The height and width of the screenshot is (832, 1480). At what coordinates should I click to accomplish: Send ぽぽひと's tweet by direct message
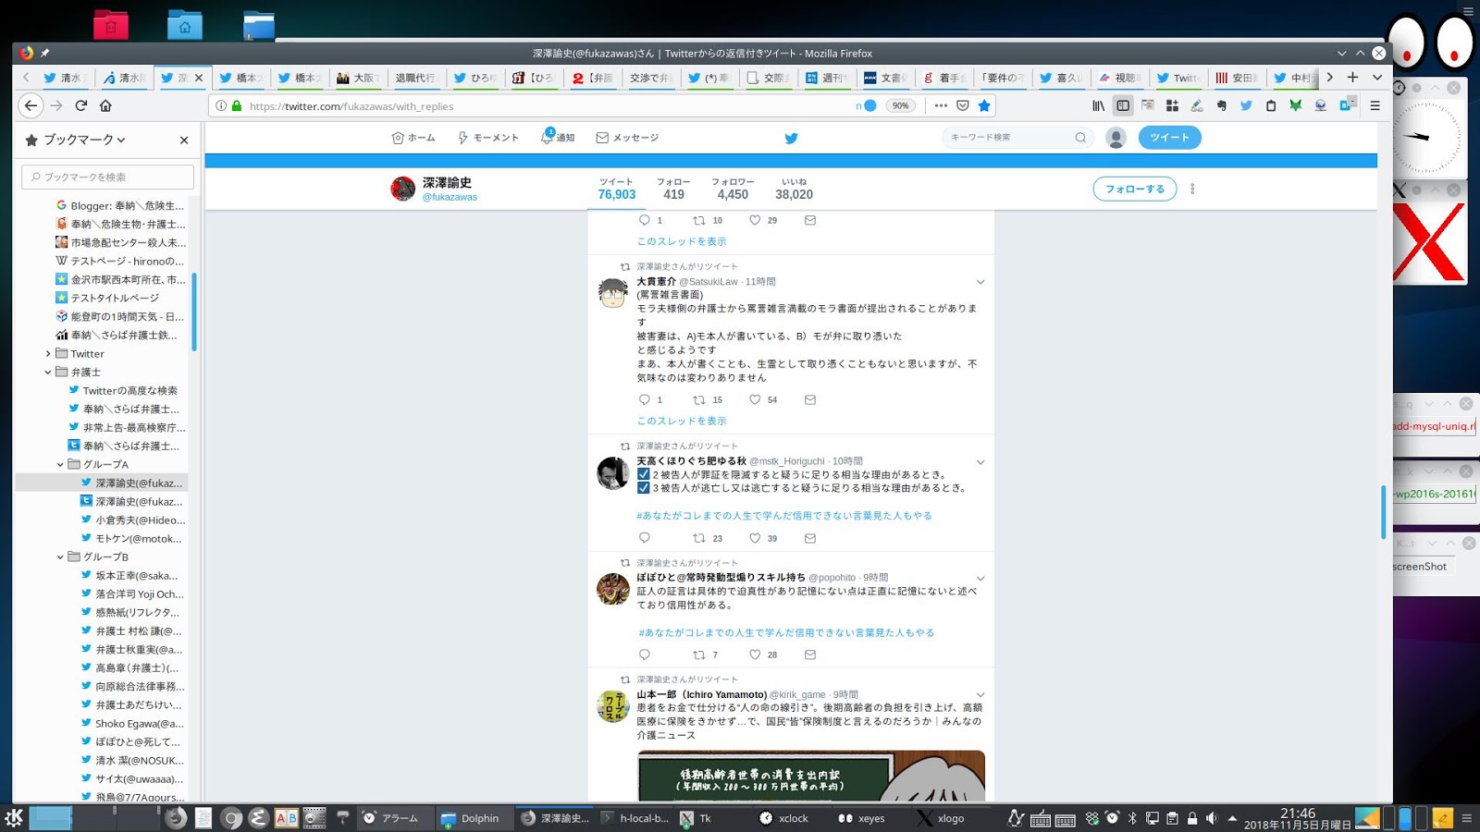coord(810,655)
